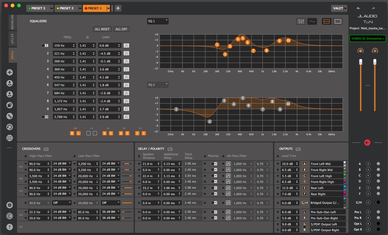
Task: Switch to fader sliders EQ view
Action: pos(301,21)
